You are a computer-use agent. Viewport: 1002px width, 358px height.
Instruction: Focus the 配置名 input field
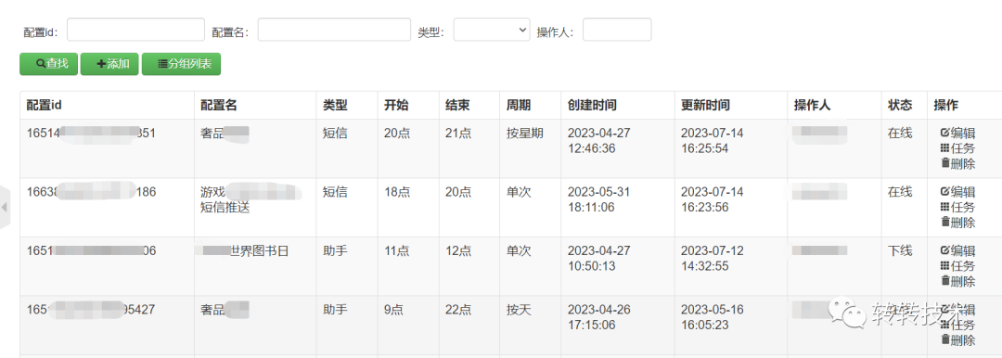coord(334,30)
